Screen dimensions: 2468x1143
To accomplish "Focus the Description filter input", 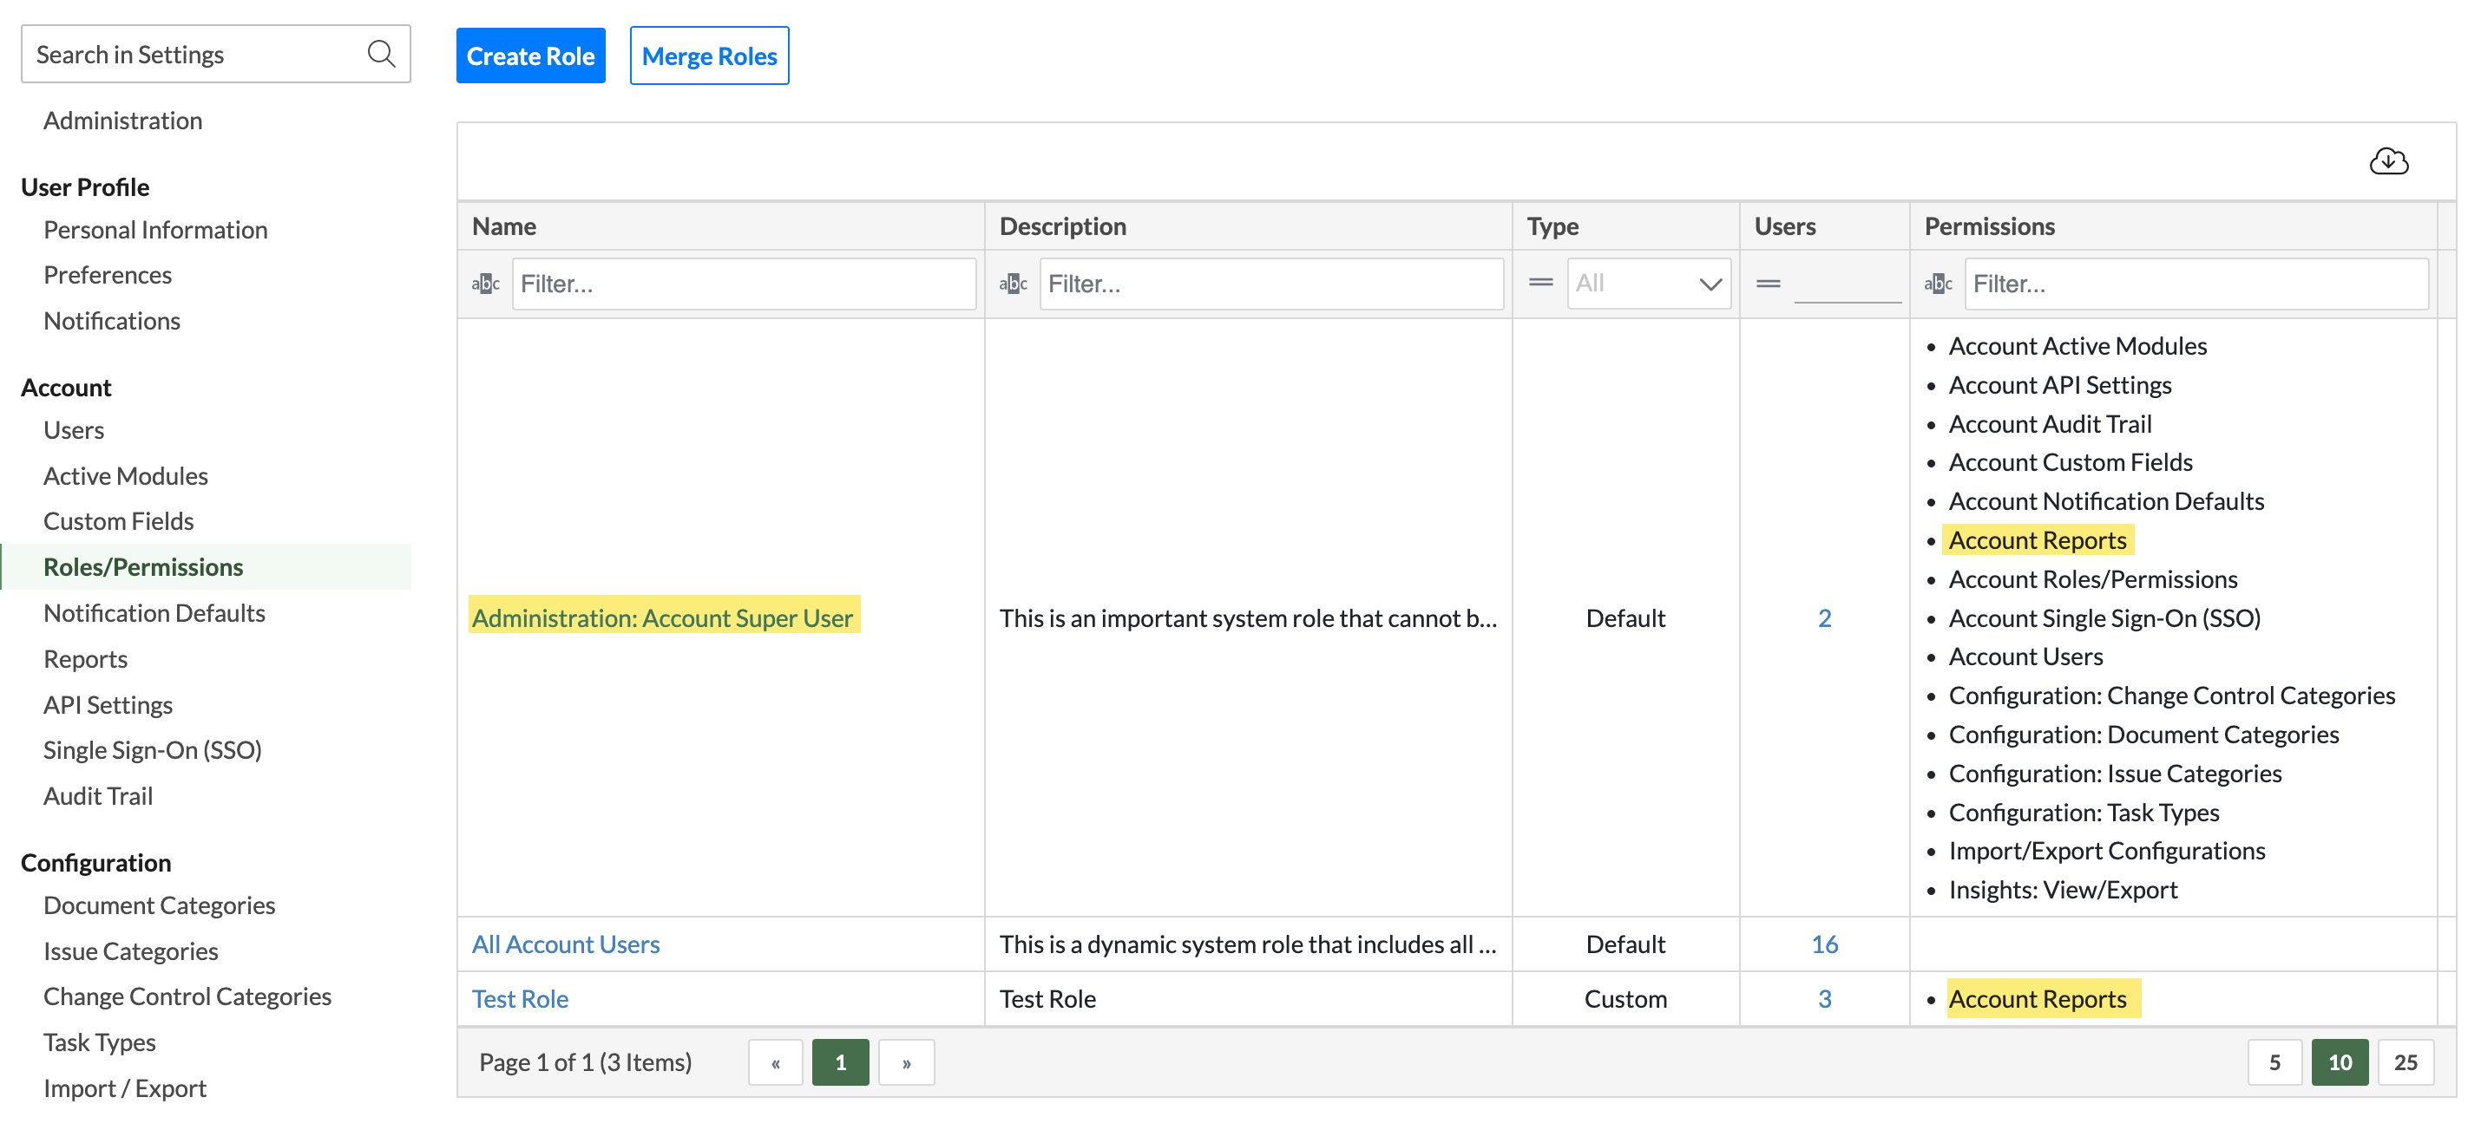I will tap(1270, 284).
